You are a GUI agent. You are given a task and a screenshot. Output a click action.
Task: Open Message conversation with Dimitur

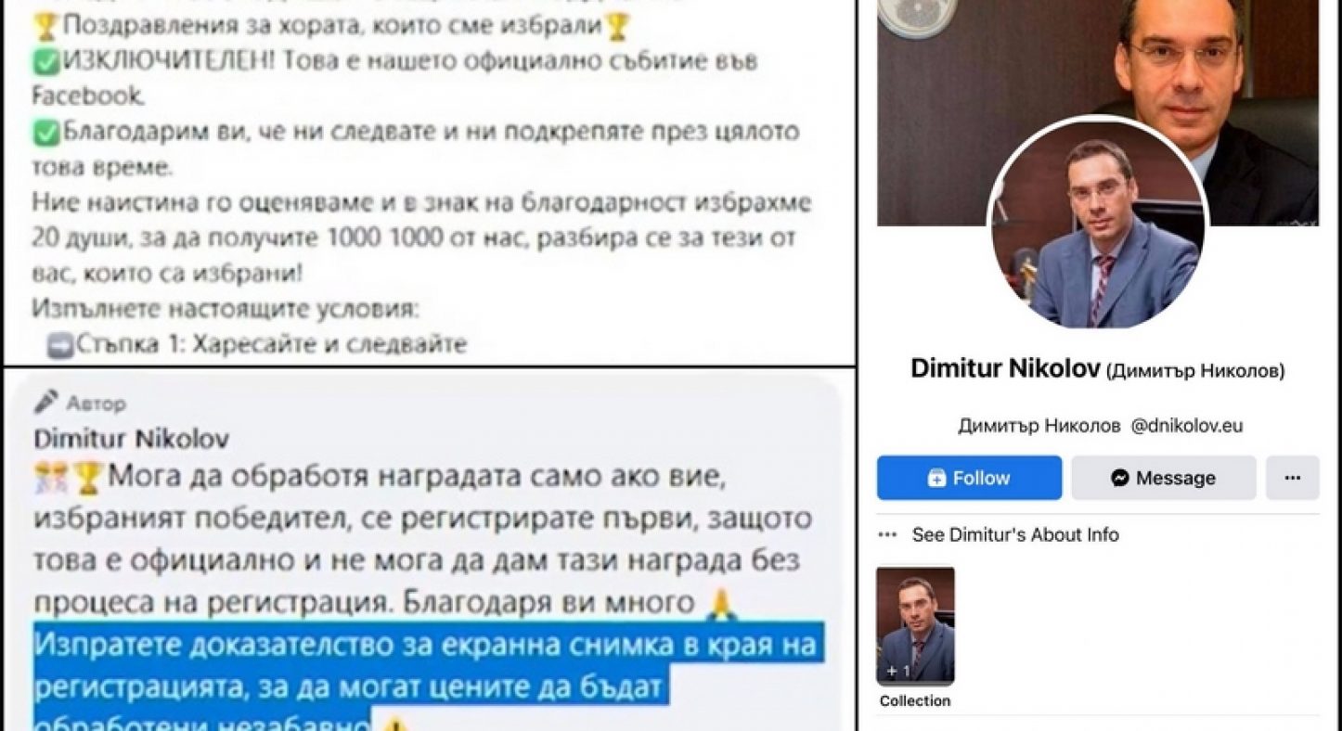(x=1163, y=478)
